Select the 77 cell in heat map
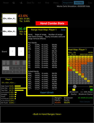 [x=77, y=72]
